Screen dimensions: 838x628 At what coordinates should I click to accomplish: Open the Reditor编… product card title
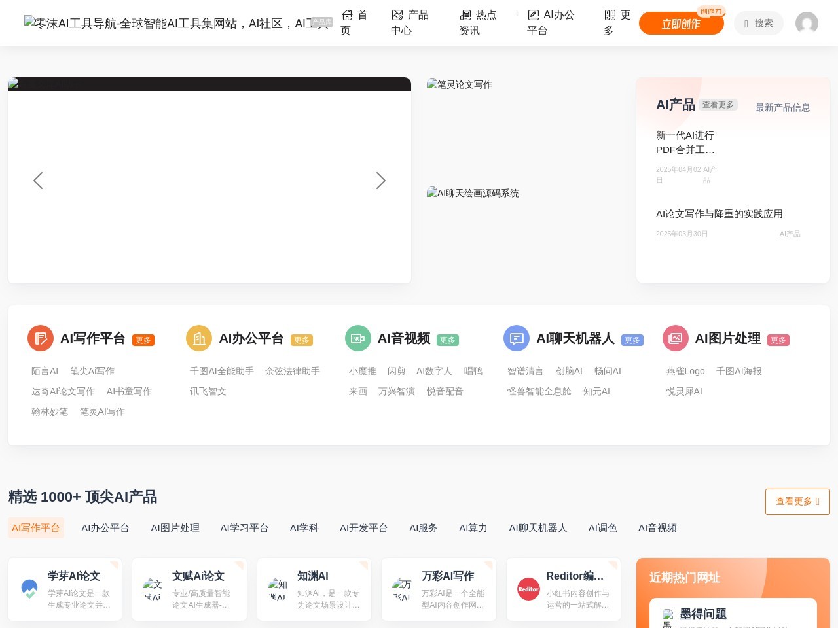coord(575,576)
